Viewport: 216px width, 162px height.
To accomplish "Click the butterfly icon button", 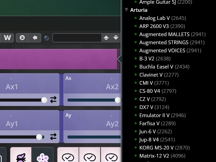I will pos(21,155).
